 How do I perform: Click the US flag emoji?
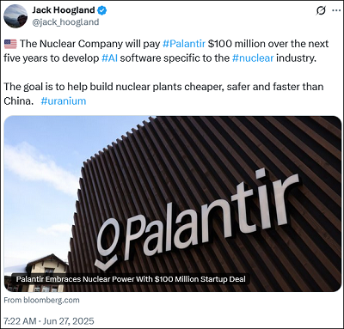pos(10,44)
